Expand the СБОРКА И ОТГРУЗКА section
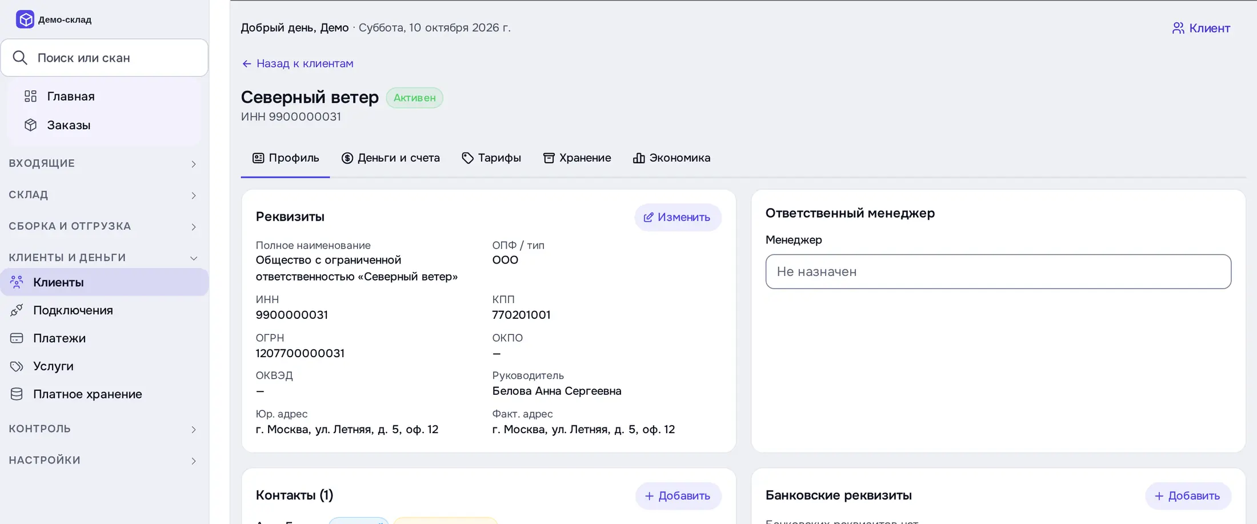The image size is (1257, 524). 104,226
